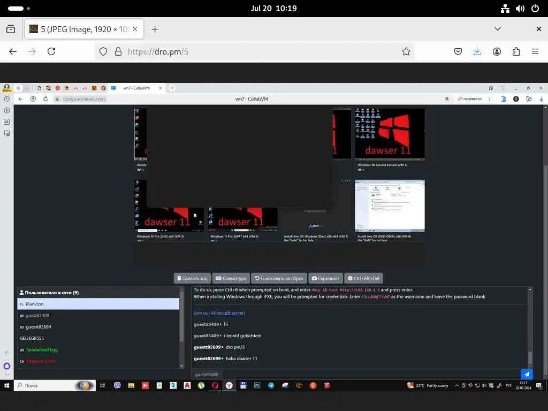Screen dimensions: 548x411
Task: Open Telegram icon in Windows taskbar
Action: 271,385
